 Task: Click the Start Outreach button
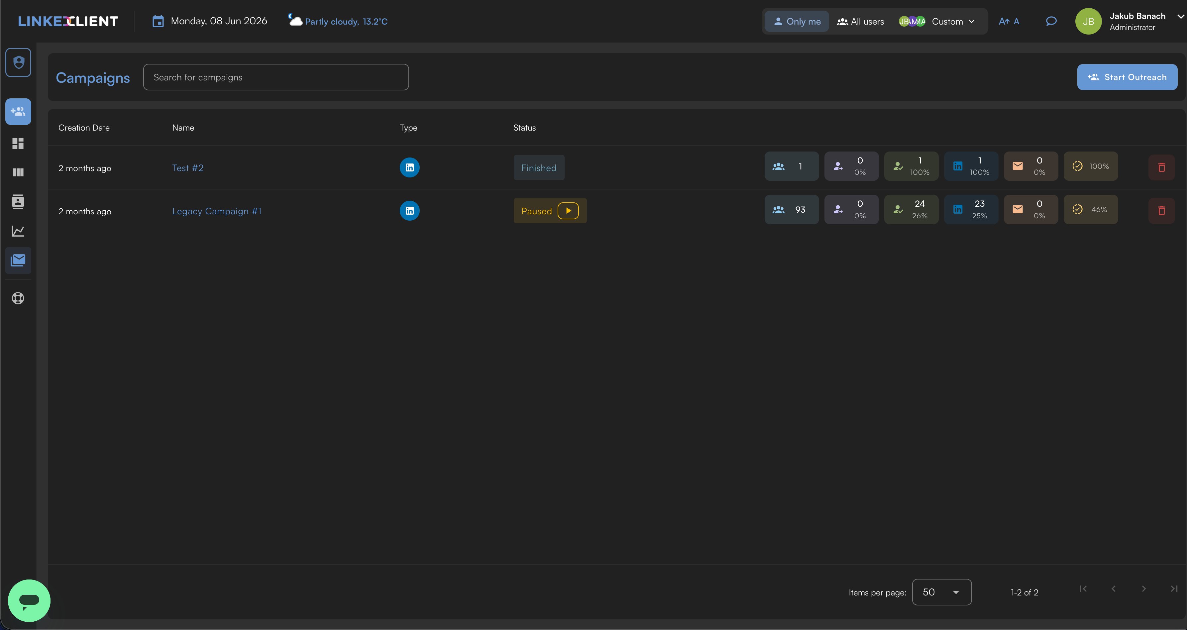[1127, 77]
